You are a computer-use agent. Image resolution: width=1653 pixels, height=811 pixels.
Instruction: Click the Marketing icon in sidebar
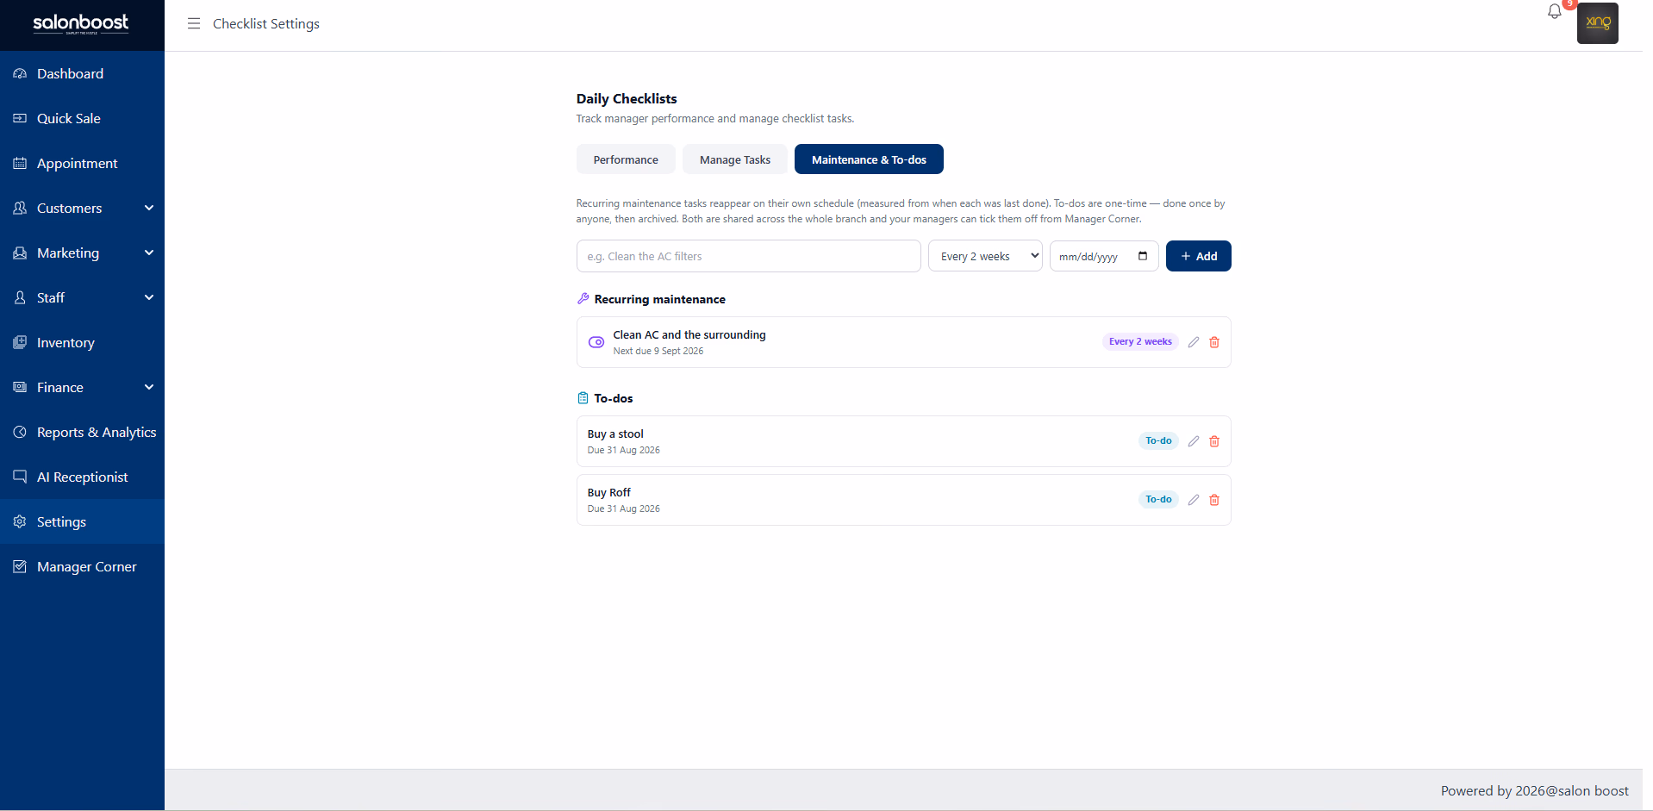coord(20,253)
